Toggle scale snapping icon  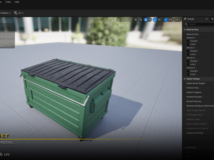coord(165,20)
